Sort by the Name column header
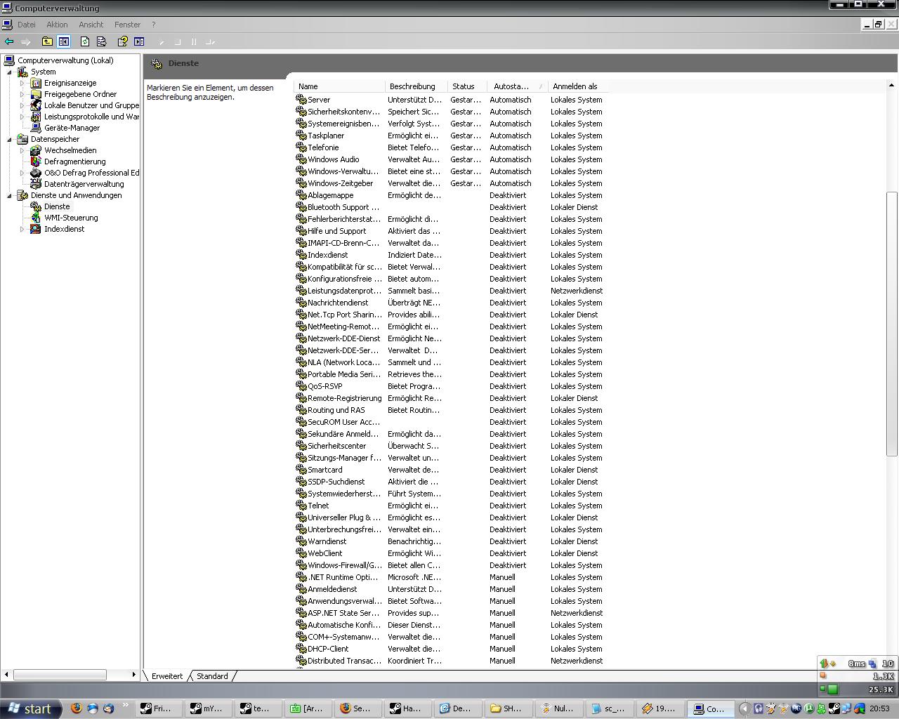The width and height of the screenshot is (899, 719). tap(339, 86)
